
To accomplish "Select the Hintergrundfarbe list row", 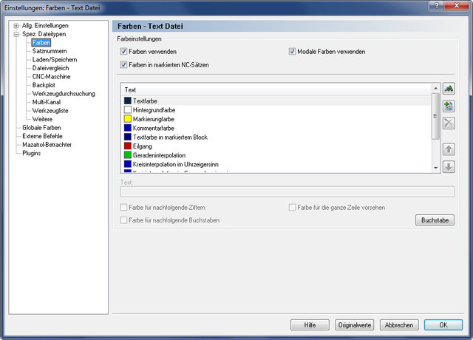I will click(276, 110).
